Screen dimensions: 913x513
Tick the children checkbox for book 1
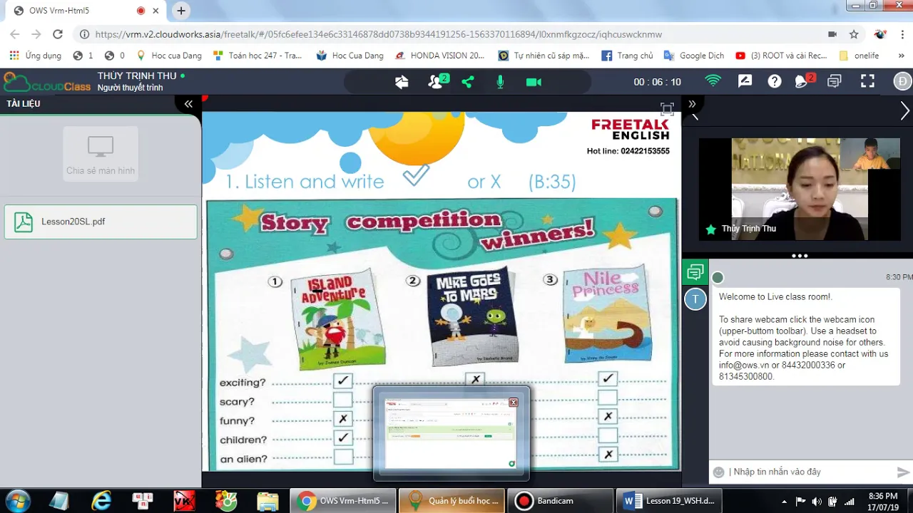click(343, 437)
